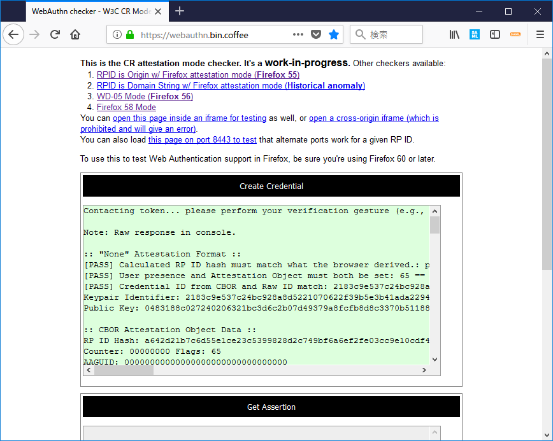Load this page on port 8443

coord(202,140)
